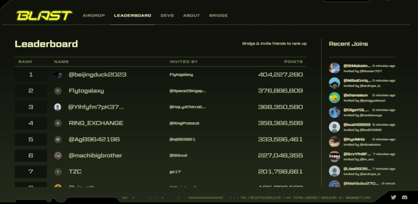Click @sushi9959's avatar in Recent Joins
The width and height of the screenshot is (418, 204).
click(334, 127)
